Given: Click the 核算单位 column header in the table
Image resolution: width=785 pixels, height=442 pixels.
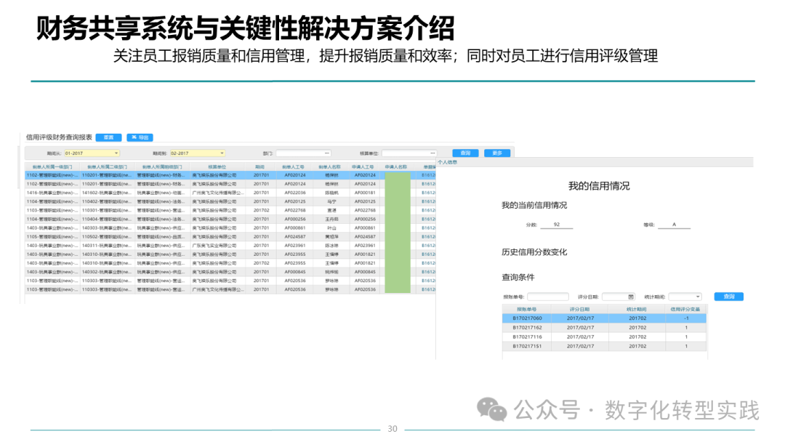Looking at the screenshot, I should coord(217,166).
